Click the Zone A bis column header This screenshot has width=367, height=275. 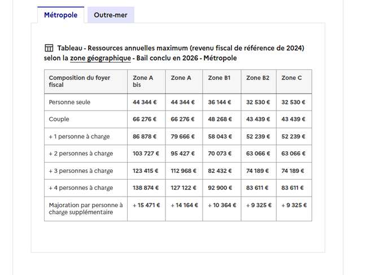(x=146, y=81)
